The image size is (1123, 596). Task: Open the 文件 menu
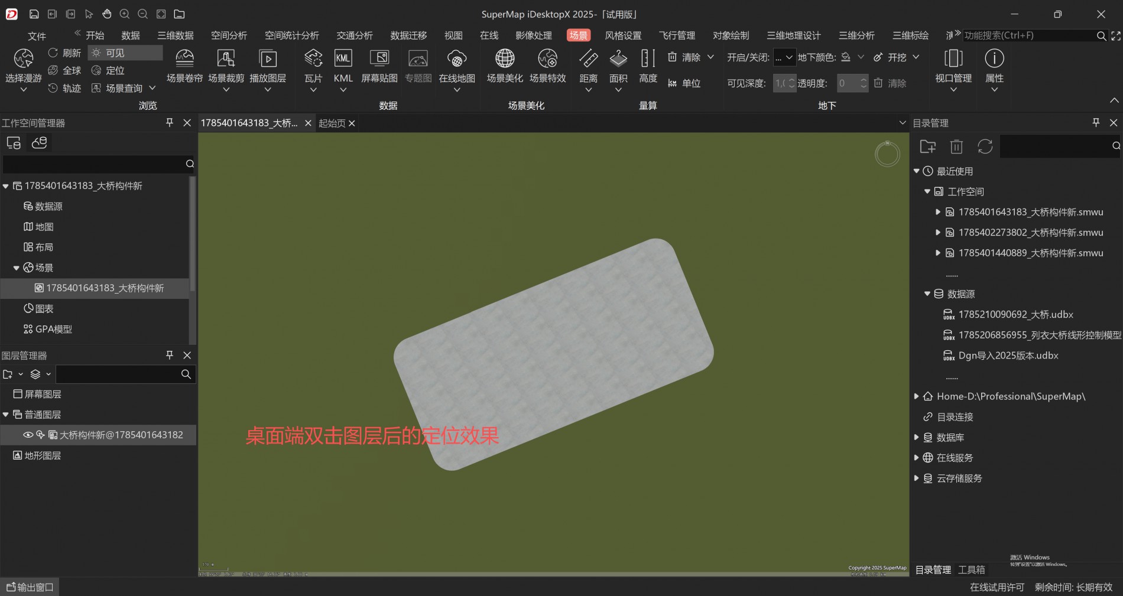pos(37,36)
